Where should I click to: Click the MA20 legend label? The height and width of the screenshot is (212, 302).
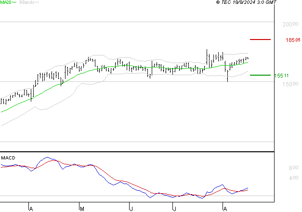coord(6,2)
